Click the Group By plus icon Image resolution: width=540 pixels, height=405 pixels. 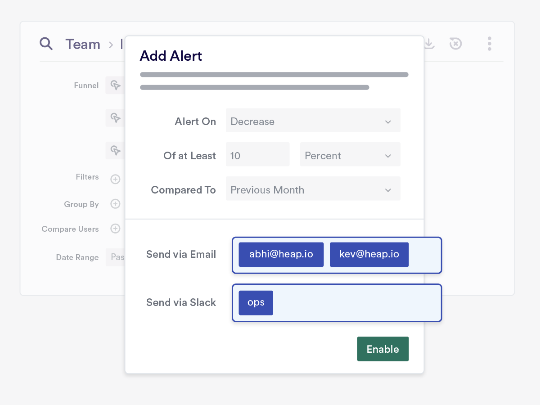click(x=115, y=204)
